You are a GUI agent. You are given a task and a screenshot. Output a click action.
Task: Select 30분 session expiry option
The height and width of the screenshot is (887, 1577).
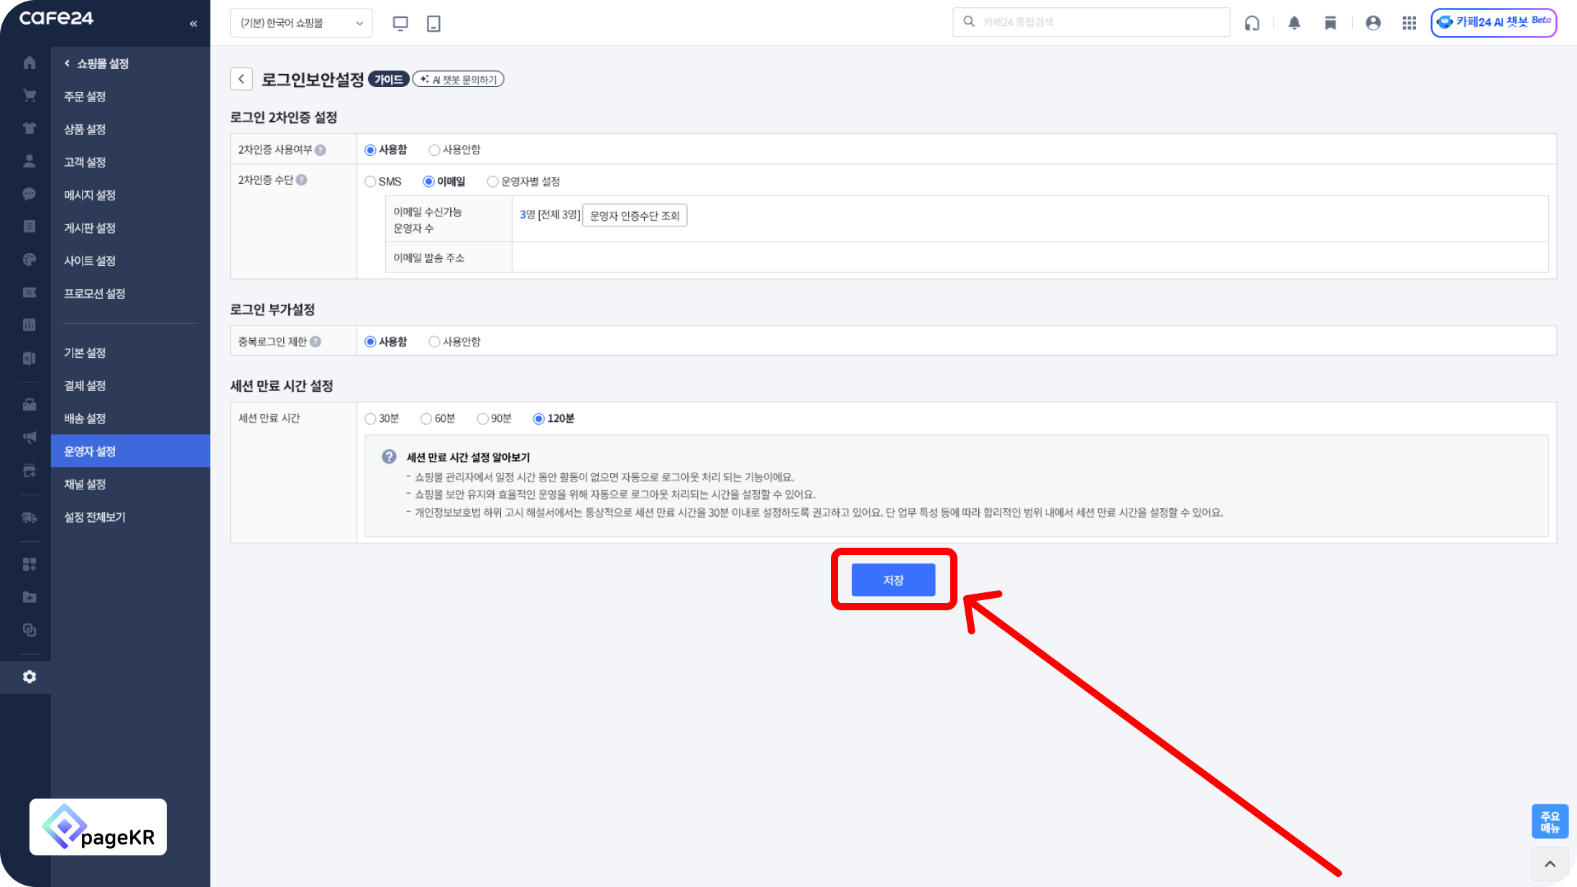coord(371,418)
